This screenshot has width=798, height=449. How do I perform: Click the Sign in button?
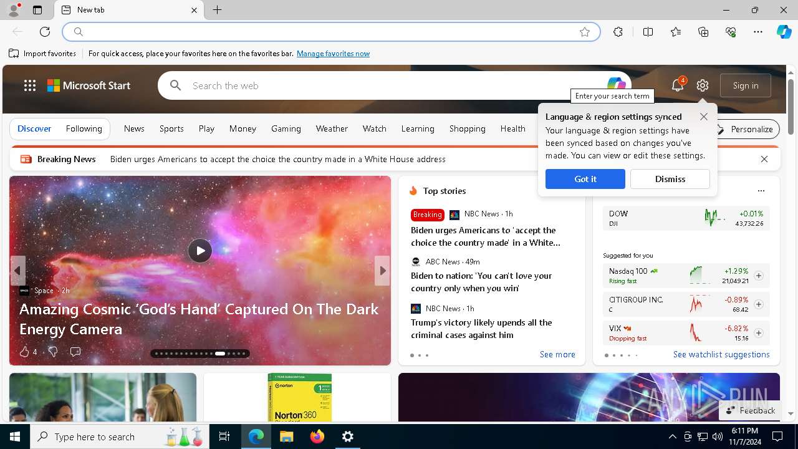(746, 85)
